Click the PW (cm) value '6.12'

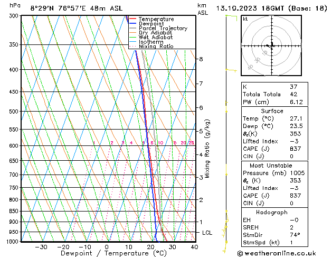(x=296, y=102)
